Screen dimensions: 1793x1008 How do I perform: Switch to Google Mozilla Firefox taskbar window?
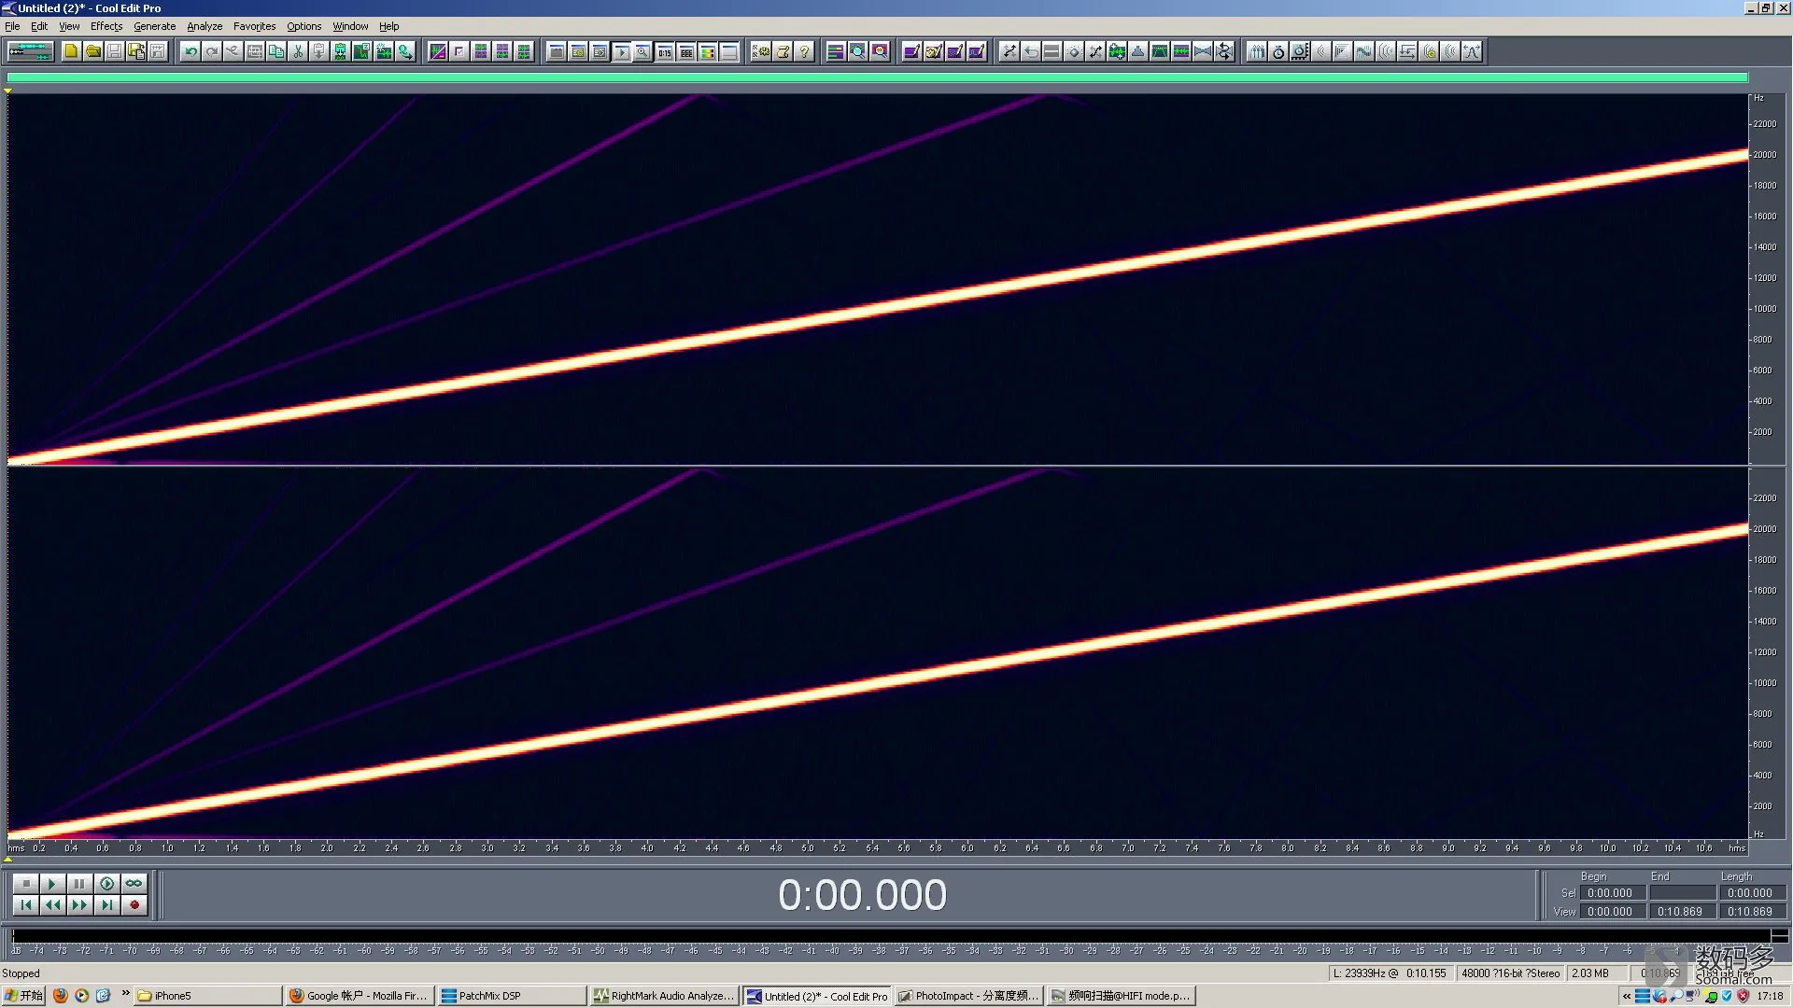coord(360,996)
